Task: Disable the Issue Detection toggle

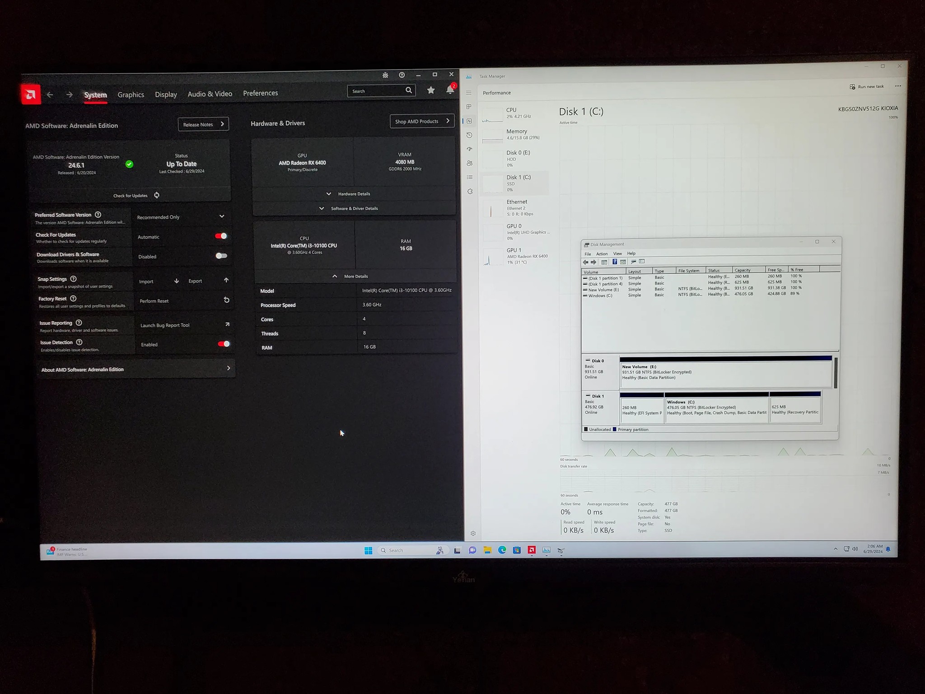Action: point(224,344)
